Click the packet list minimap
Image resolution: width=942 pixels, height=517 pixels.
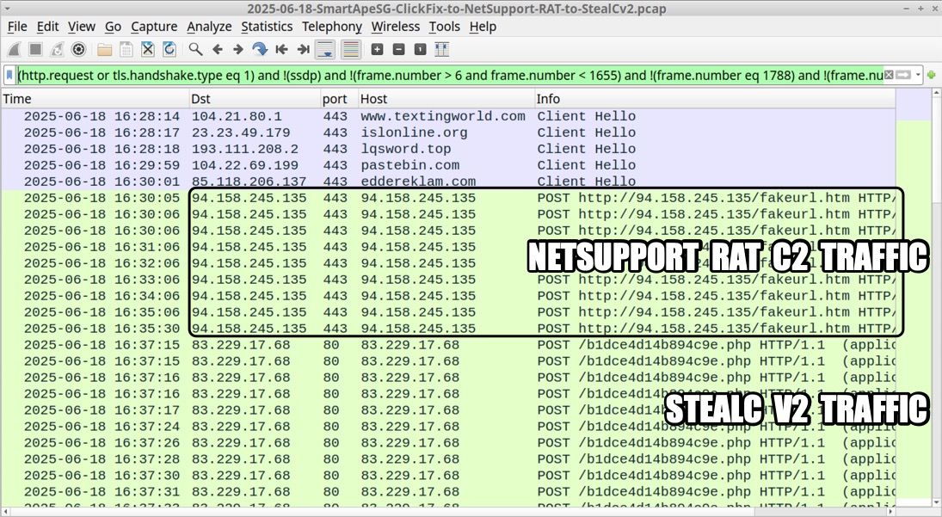coord(913,298)
